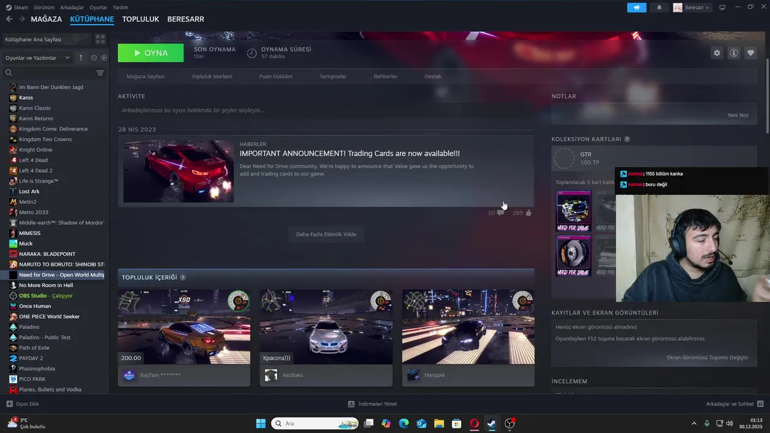
Task: Open community content help question mark
Action: 183,277
